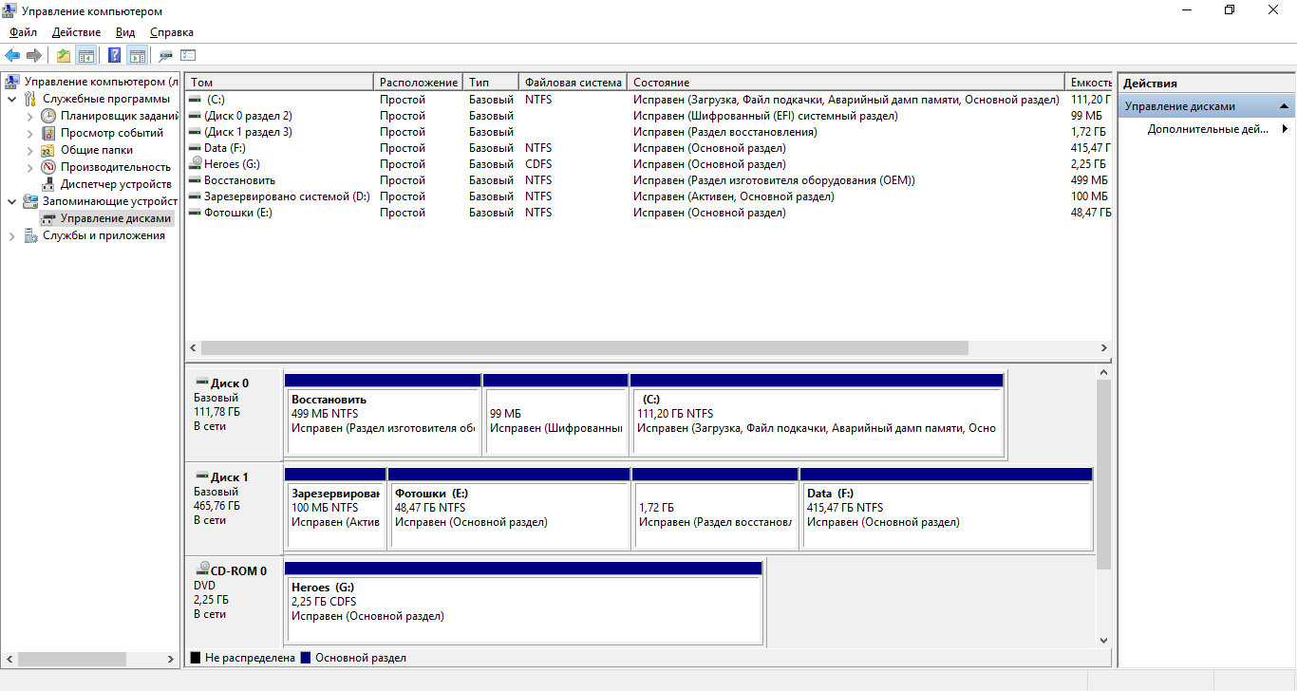Select the Зарезервировано системой (D:) row
The image size is (1297, 691).
(648, 196)
